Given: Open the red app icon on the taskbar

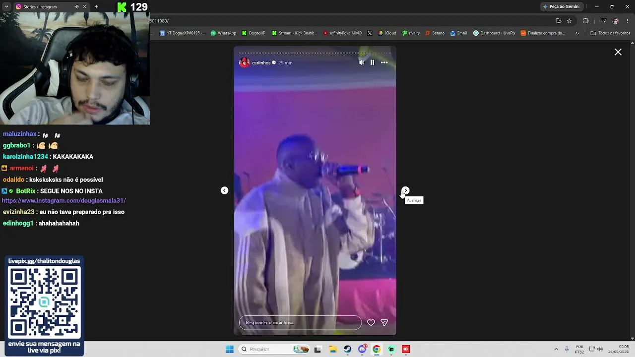Looking at the screenshot, I should [406, 349].
